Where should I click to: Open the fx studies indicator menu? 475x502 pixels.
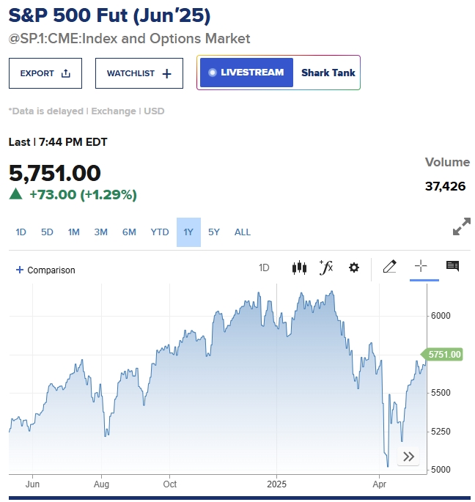[326, 267]
